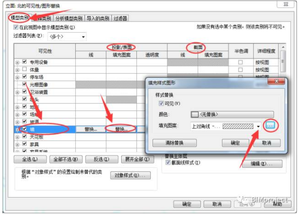The width and height of the screenshot is (300, 215).
Task: Click the 展开全部(X) button
Action: (137, 159)
